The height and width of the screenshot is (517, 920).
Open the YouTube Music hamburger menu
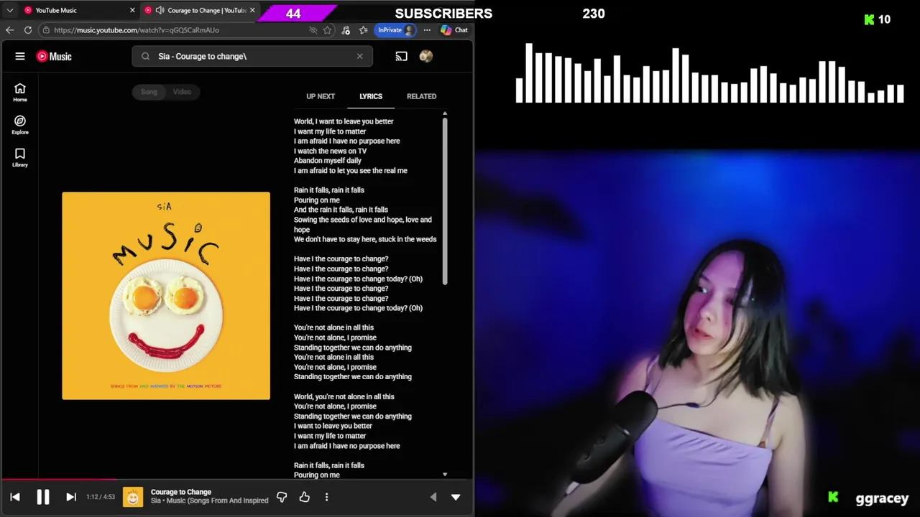tap(20, 56)
